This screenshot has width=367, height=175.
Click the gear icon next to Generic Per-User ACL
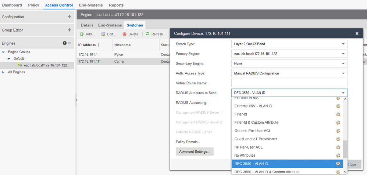pos(338,131)
